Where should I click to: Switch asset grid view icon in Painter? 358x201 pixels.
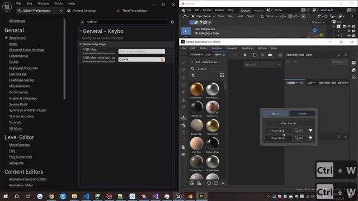click(222, 75)
